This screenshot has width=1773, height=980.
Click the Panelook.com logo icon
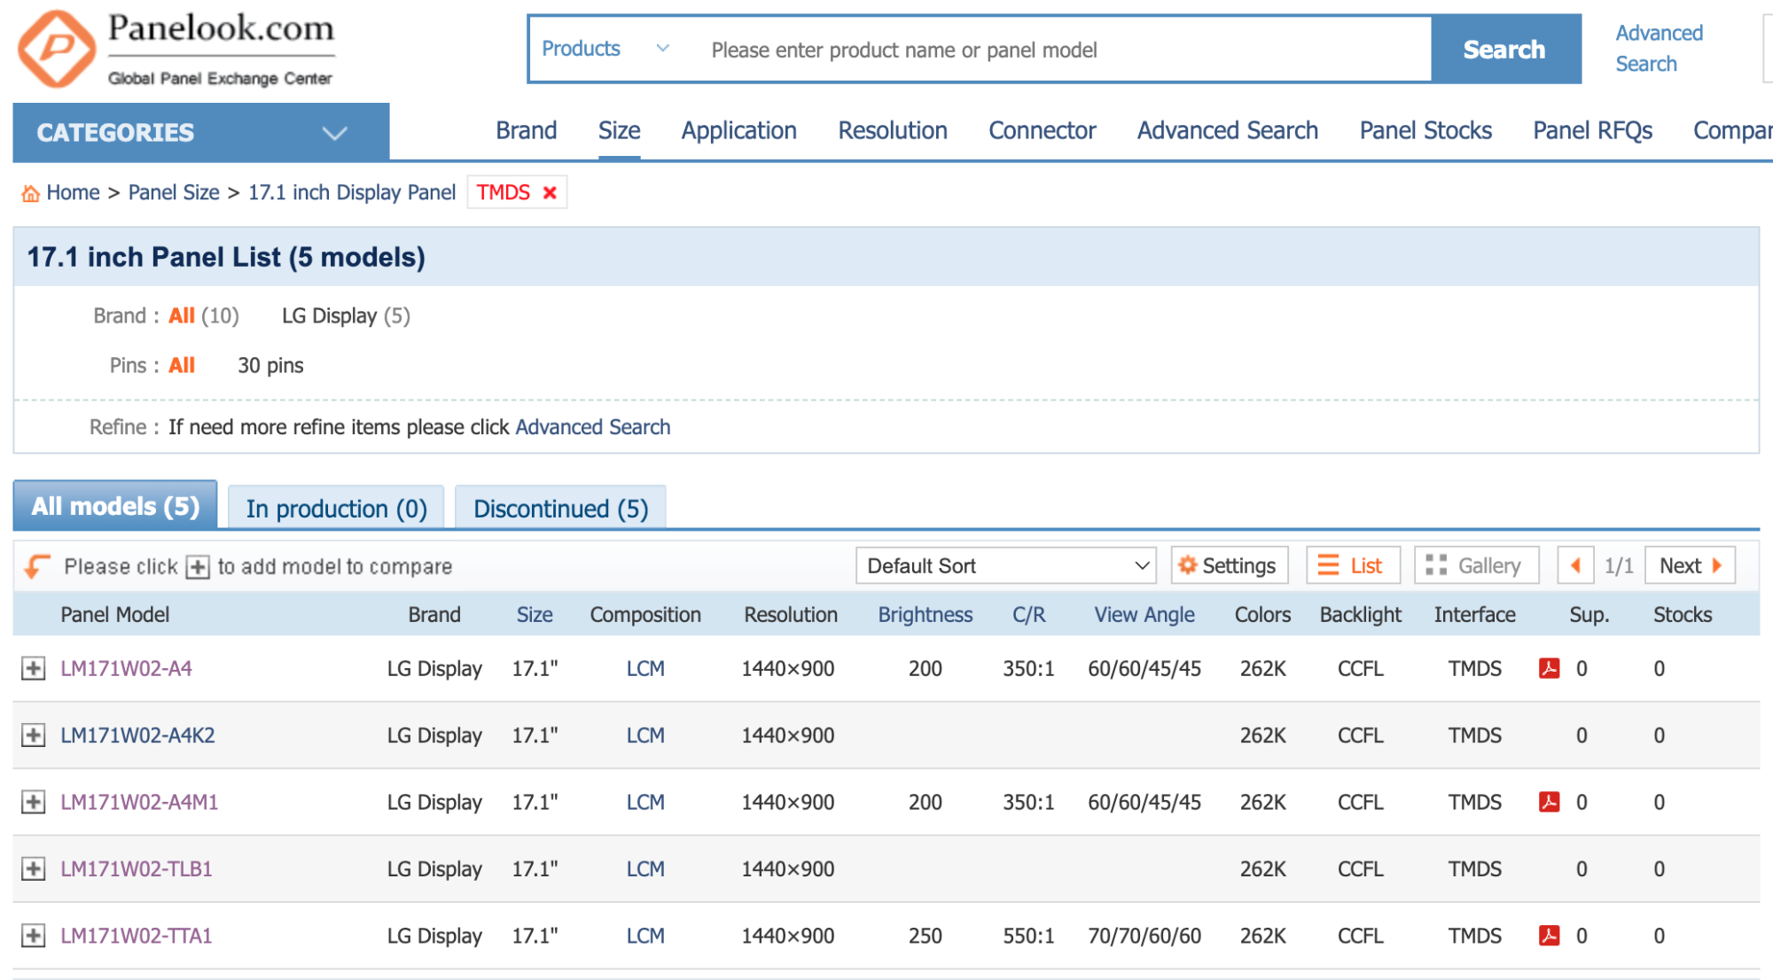[57, 50]
